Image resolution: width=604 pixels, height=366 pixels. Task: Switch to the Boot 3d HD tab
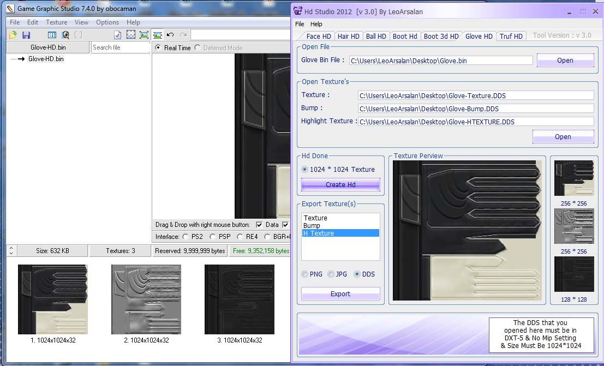441,37
